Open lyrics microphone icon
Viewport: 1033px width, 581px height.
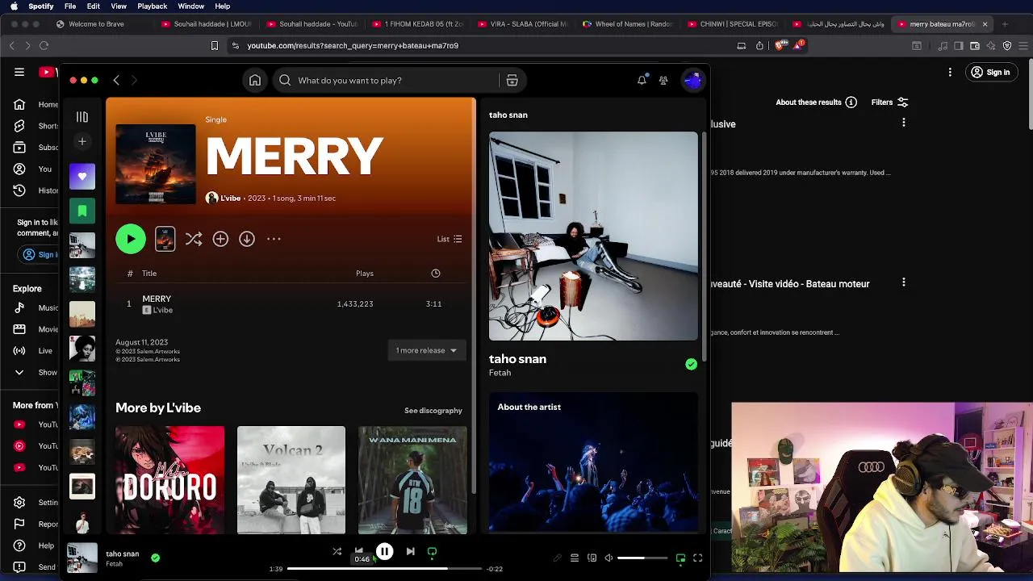(557, 558)
